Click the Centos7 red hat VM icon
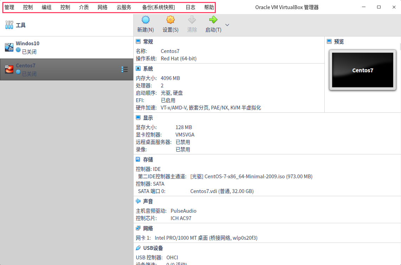Viewport: 401px width, 265px height. (x=9, y=69)
